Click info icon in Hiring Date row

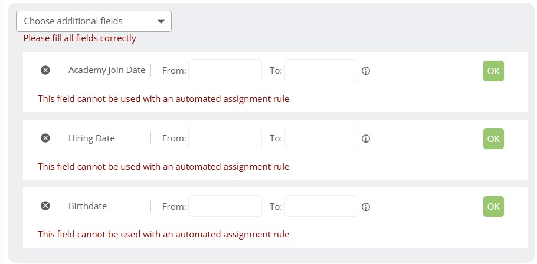(365, 138)
